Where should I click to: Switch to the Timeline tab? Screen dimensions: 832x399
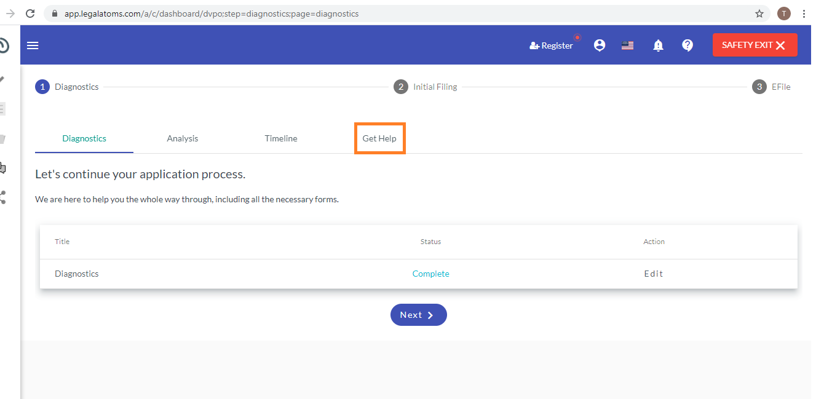[281, 138]
